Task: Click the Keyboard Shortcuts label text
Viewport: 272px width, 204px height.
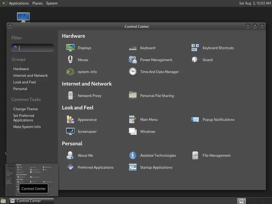Action: tap(218, 48)
